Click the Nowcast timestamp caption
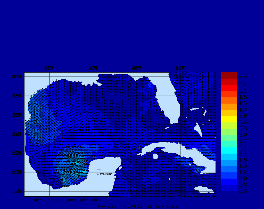 137,206
